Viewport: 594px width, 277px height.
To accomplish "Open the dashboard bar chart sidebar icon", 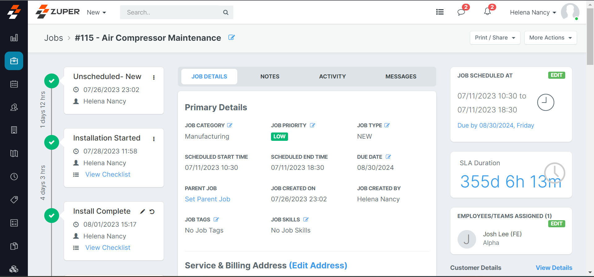I will tap(14, 38).
